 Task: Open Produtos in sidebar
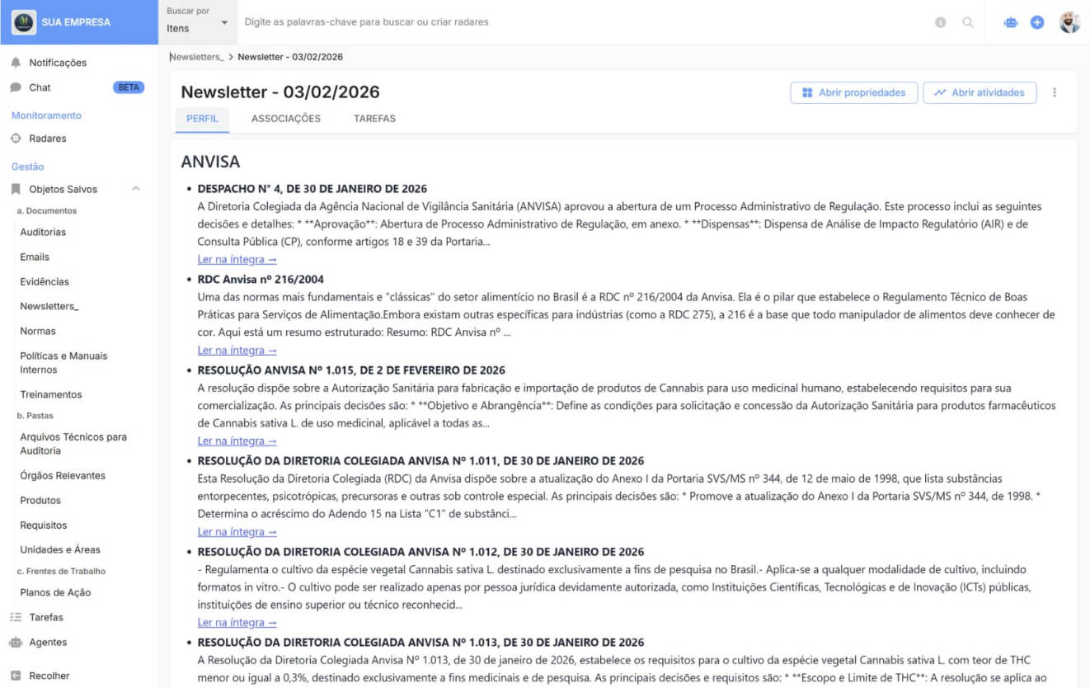(40, 501)
